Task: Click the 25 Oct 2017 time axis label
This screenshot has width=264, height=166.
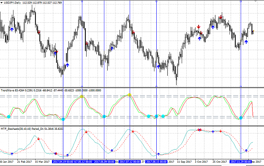Action: pos(220,162)
